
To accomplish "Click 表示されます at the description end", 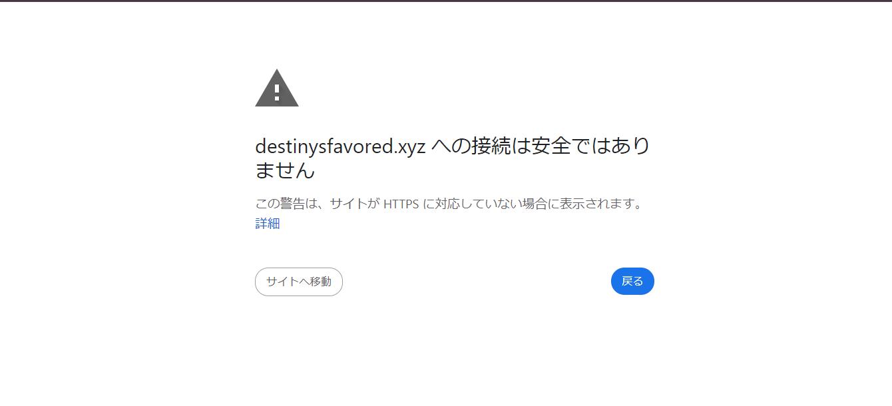I will [x=595, y=204].
